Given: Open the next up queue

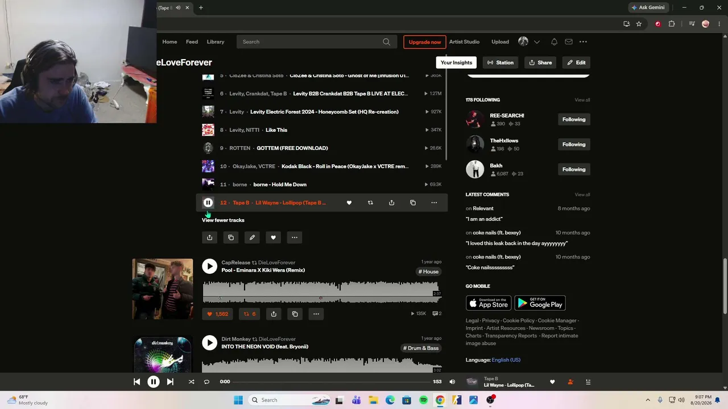Looking at the screenshot, I should (x=588, y=382).
